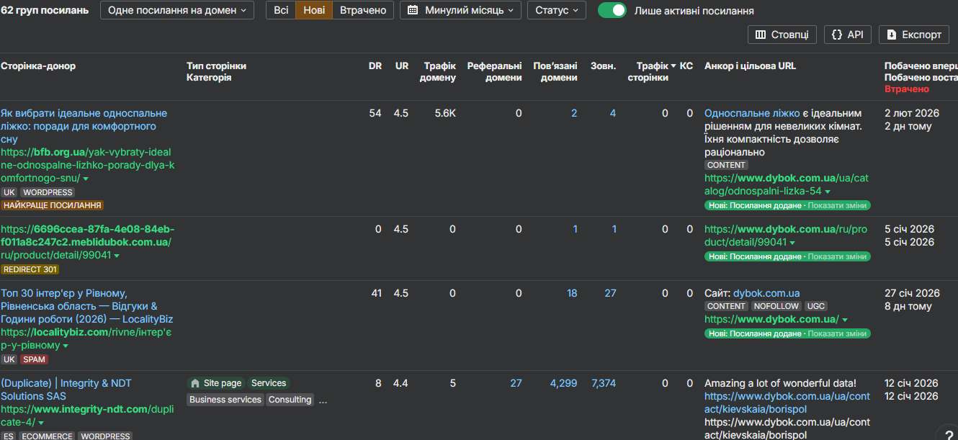Image resolution: width=958 pixels, height=440 pixels.
Task: Click the Export download icon
Action: click(x=892, y=35)
